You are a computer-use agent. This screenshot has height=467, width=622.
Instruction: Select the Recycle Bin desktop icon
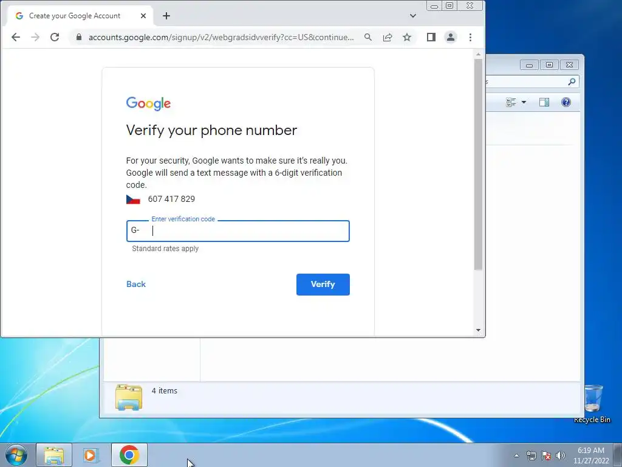593,404
